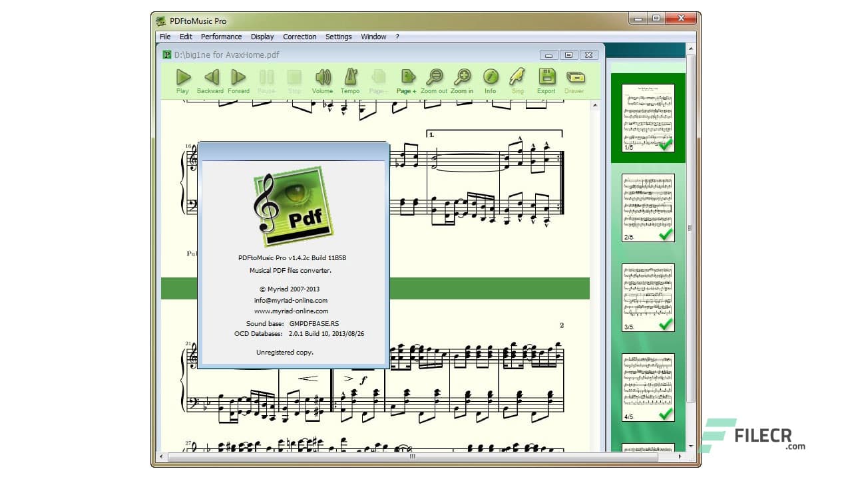Click the Forward icon in the toolbar
The width and height of the screenshot is (852, 479).
click(238, 78)
